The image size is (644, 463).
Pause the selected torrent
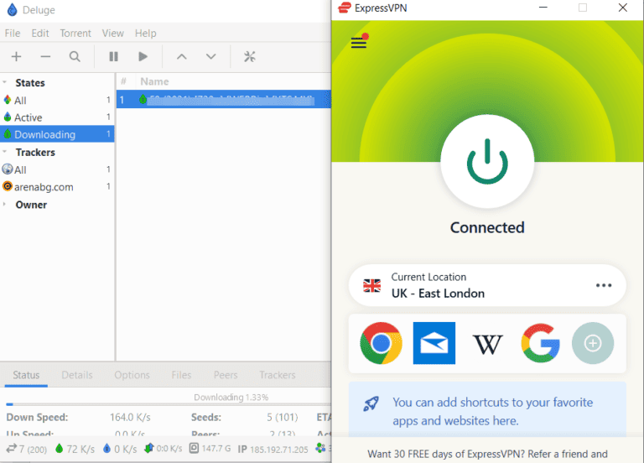(x=113, y=56)
